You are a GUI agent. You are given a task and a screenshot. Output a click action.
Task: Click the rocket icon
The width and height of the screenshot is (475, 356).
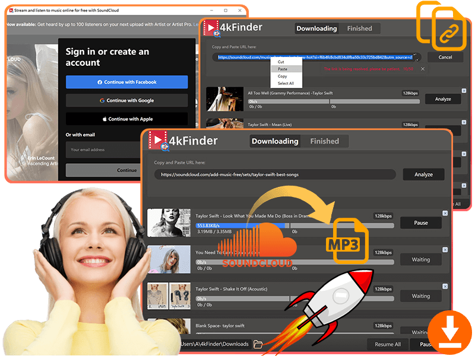tap(332, 303)
